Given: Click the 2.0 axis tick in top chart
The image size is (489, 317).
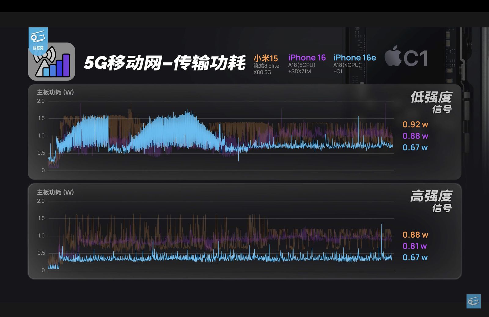Looking at the screenshot, I should (41, 101).
